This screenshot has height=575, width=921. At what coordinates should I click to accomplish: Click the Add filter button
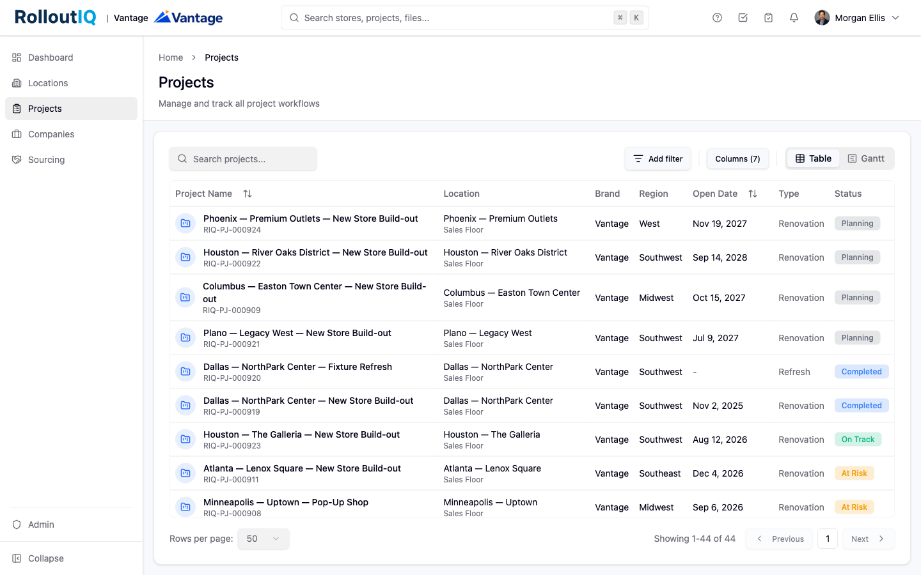pyautogui.click(x=657, y=159)
